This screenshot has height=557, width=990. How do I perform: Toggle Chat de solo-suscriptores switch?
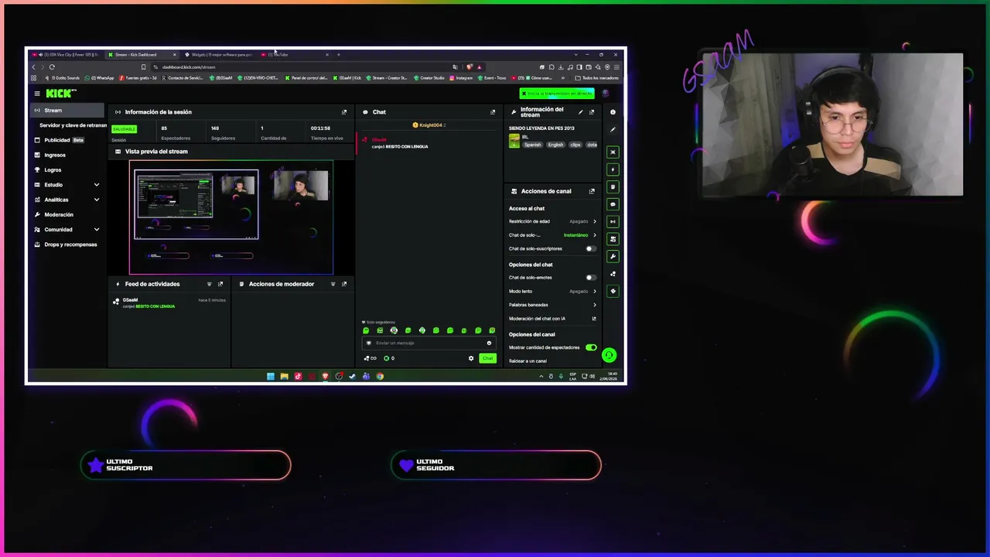click(x=590, y=249)
